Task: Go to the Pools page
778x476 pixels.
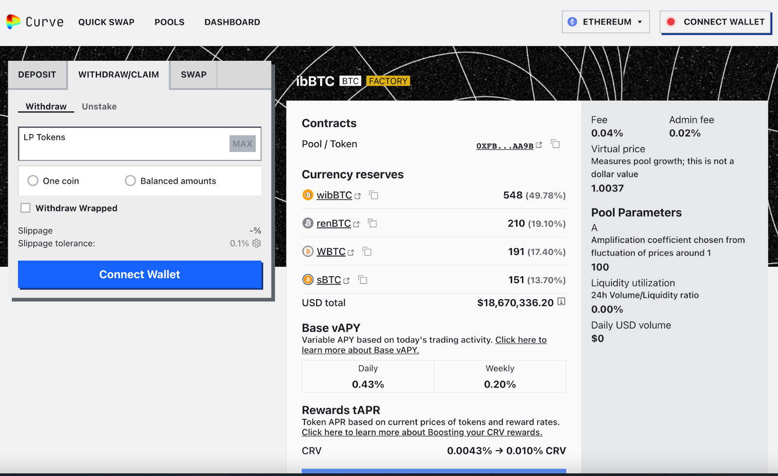Action: point(169,22)
